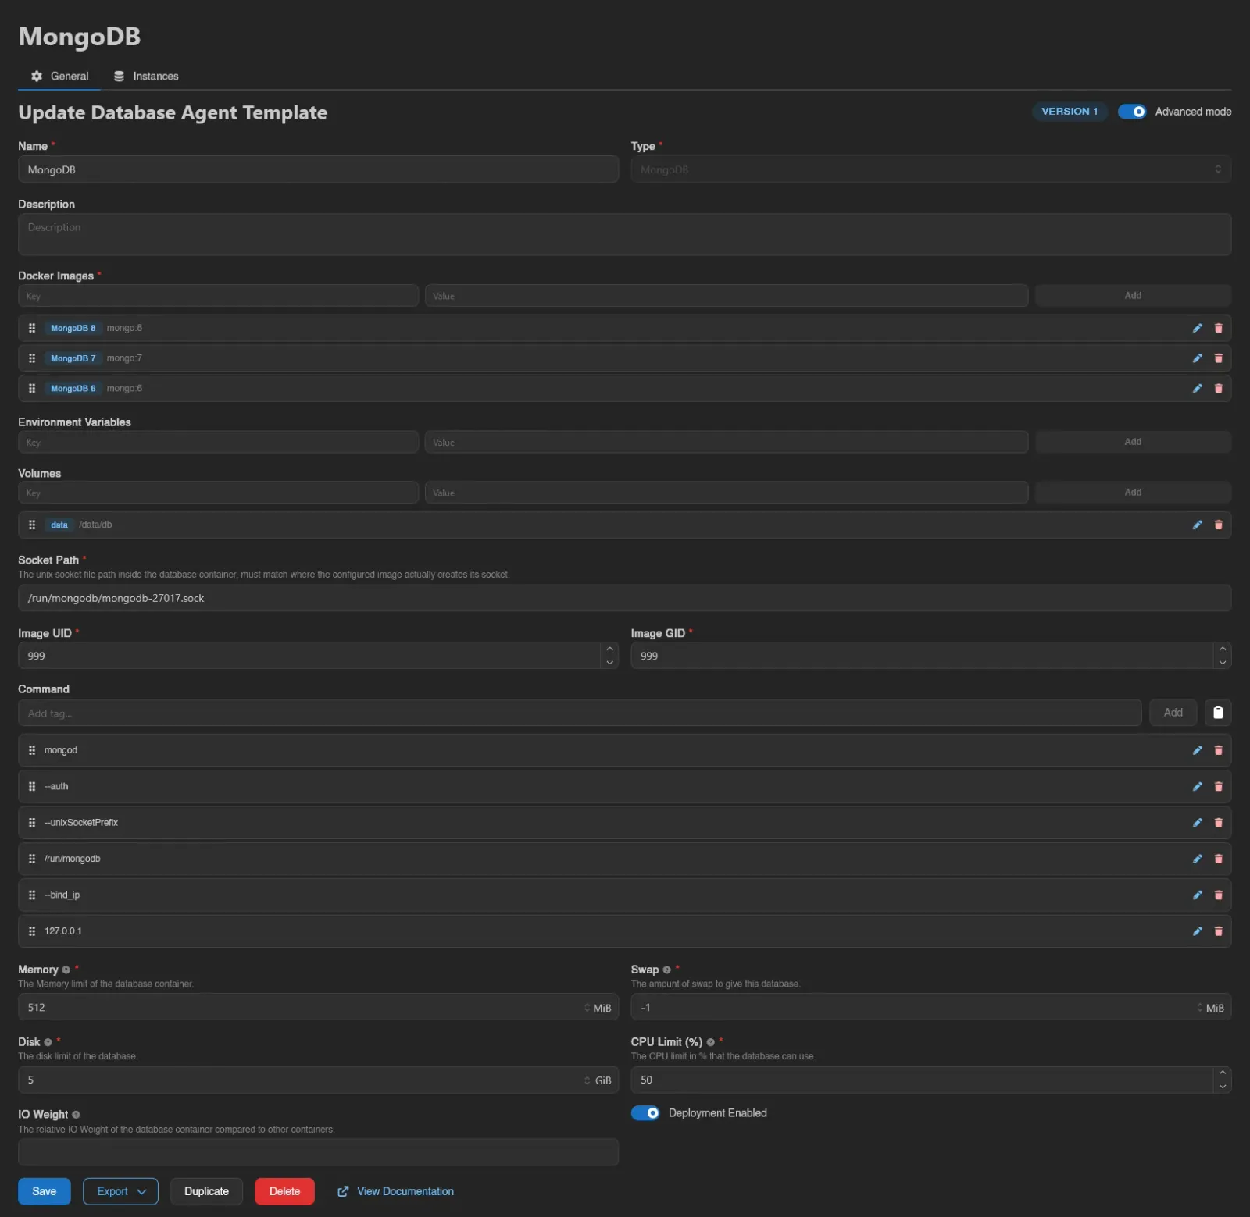Click the drag handle of mongod row
Viewport: 1250px width, 1217px height.
click(32, 750)
